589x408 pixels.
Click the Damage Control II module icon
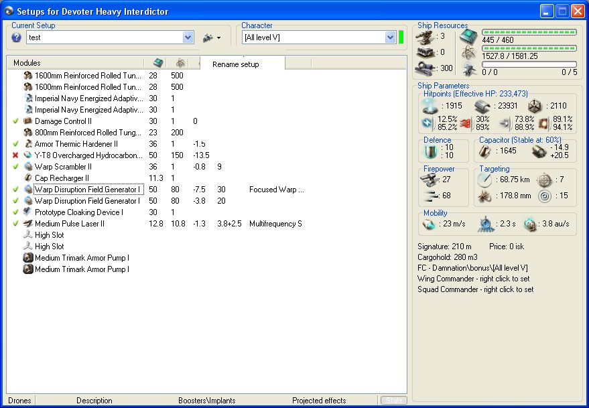[x=27, y=121]
